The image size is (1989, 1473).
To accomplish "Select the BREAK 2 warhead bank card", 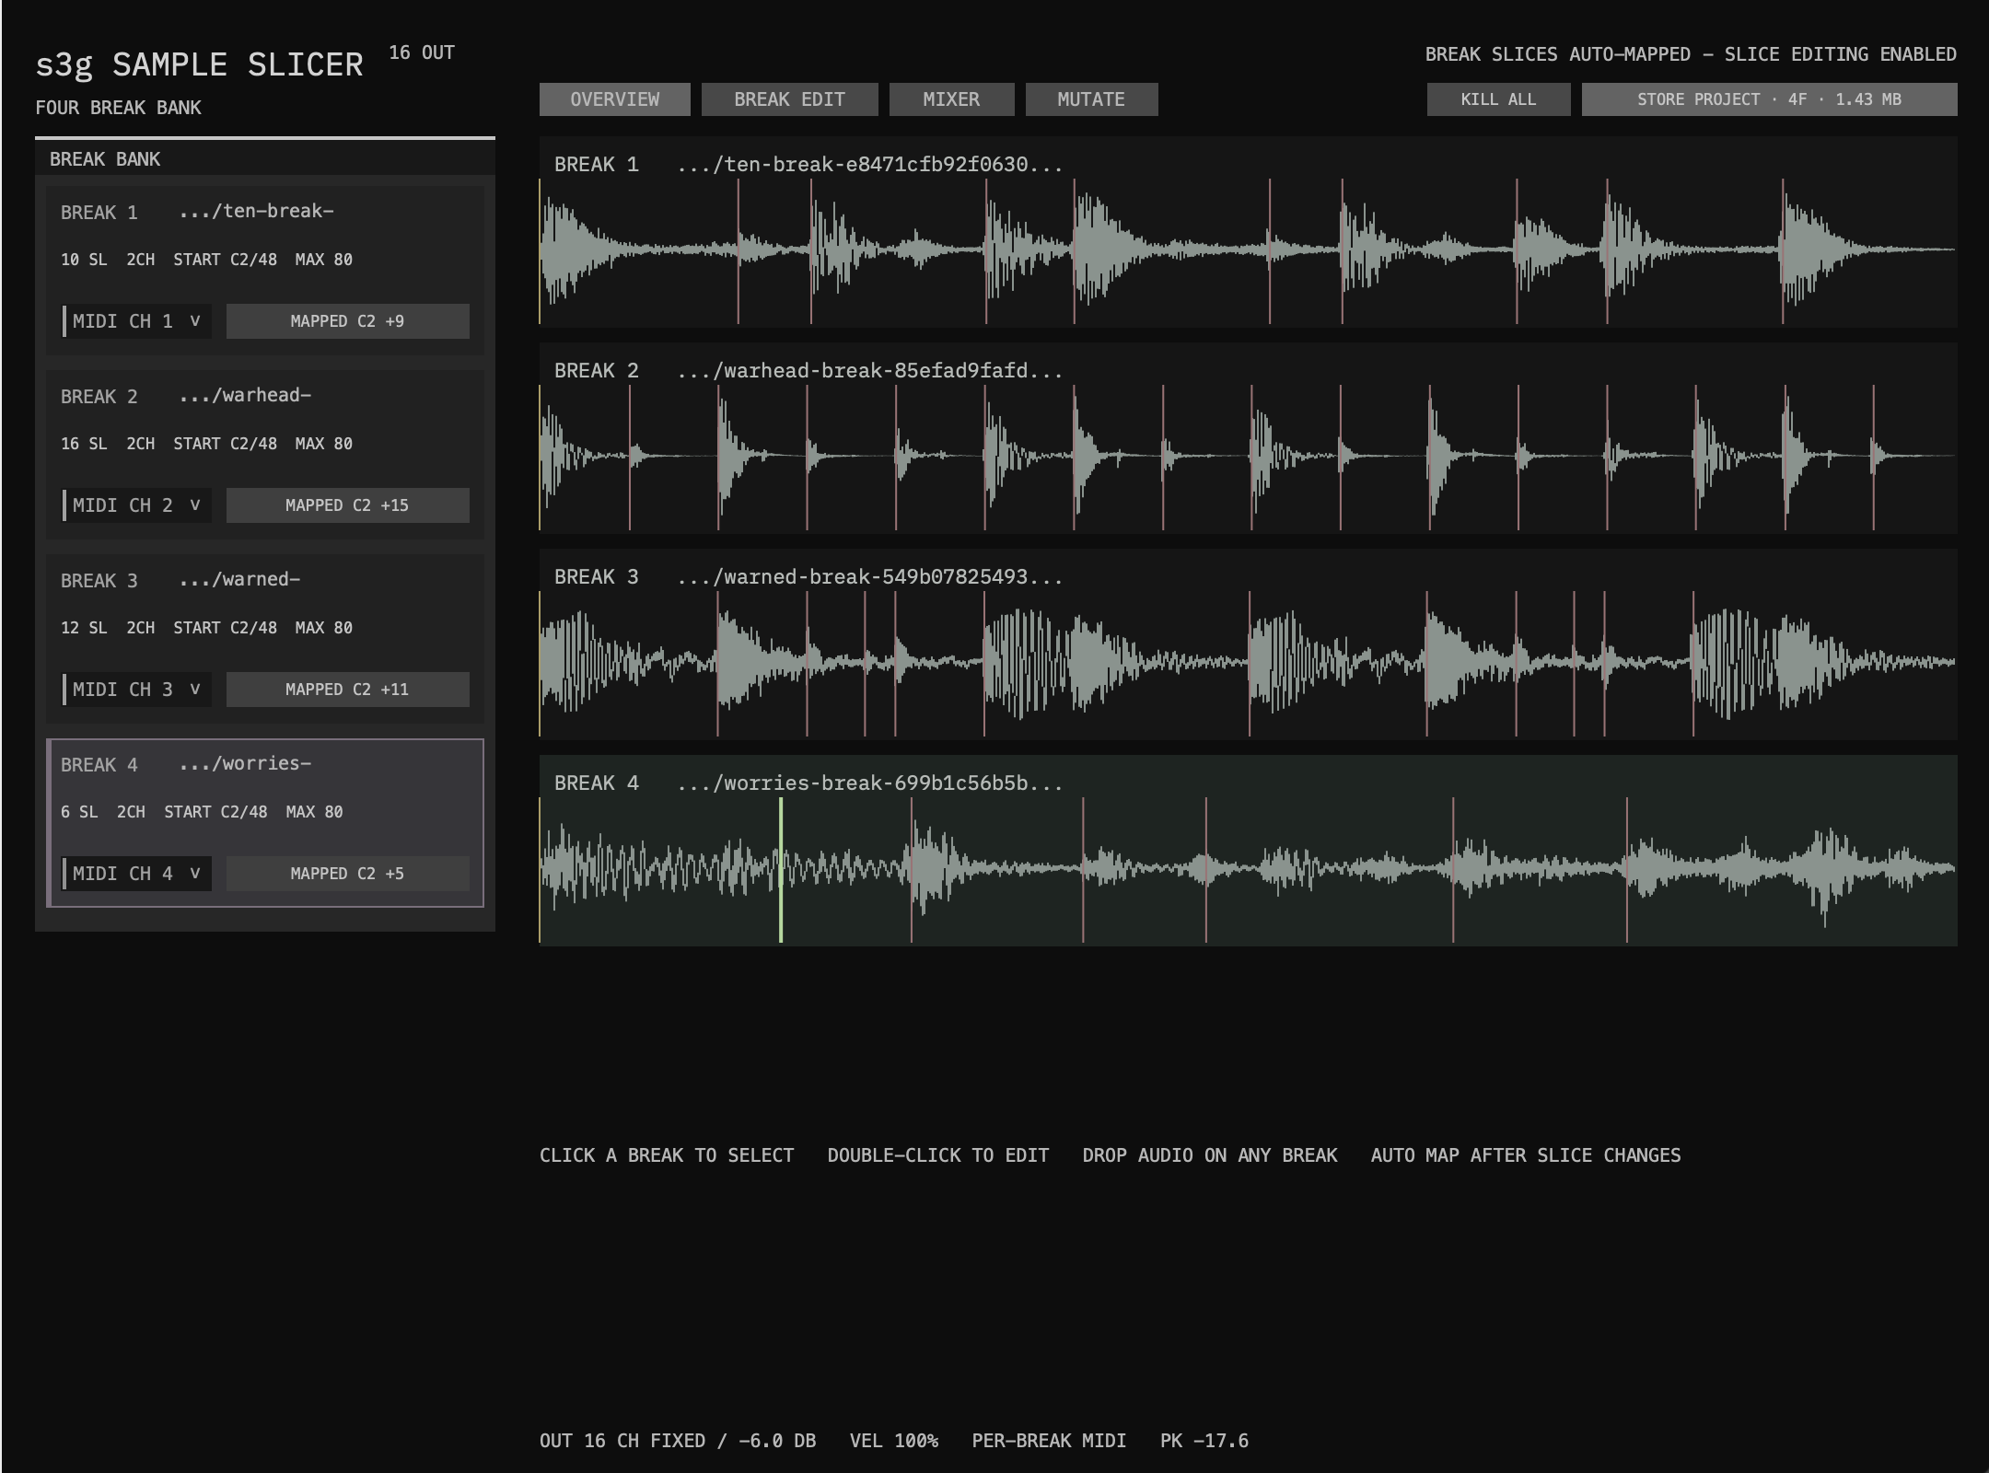I will [265, 455].
